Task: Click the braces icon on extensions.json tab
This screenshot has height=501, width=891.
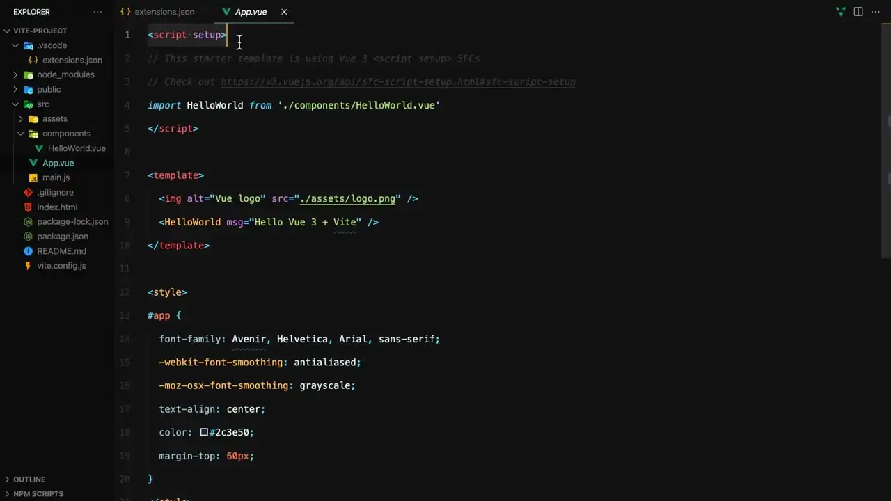Action: coord(125,12)
